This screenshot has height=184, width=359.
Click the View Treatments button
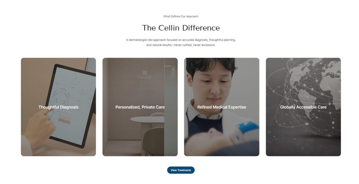click(181, 170)
